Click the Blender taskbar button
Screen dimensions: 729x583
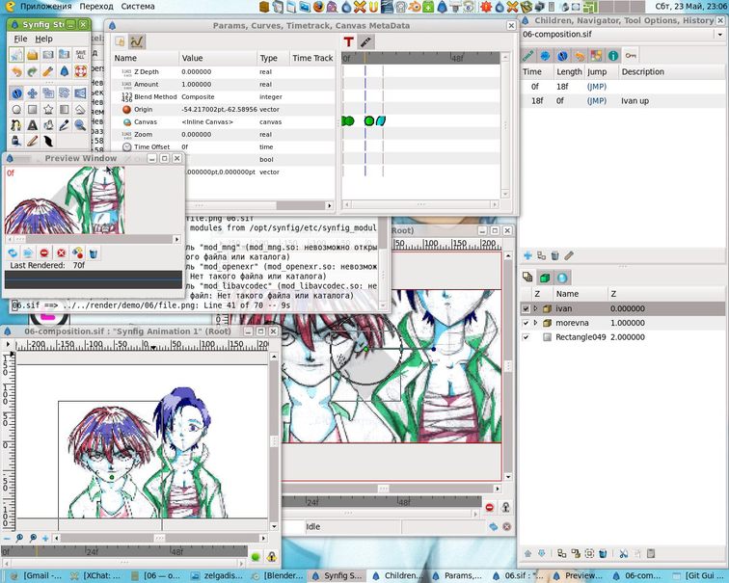coord(279,575)
